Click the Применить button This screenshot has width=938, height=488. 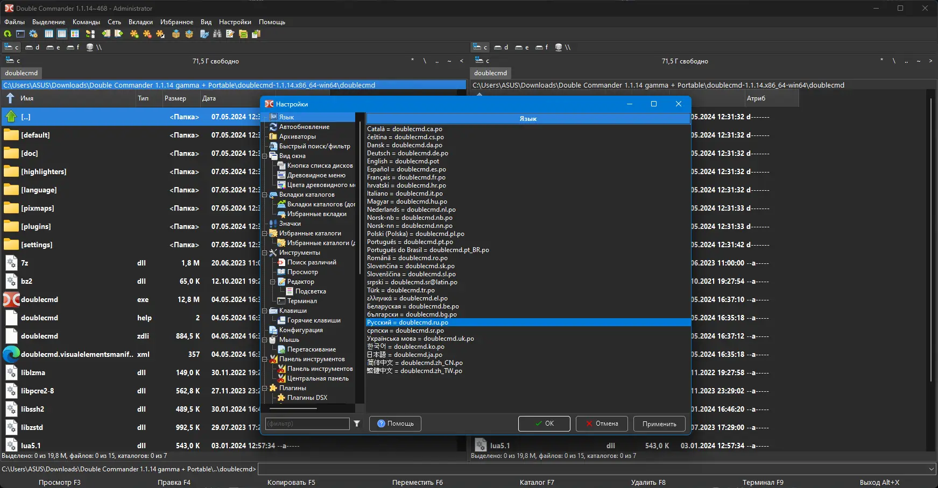[x=659, y=424]
